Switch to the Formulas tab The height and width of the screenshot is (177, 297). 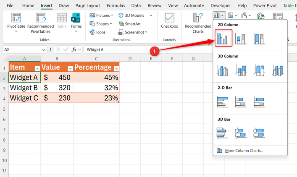click(x=116, y=6)
